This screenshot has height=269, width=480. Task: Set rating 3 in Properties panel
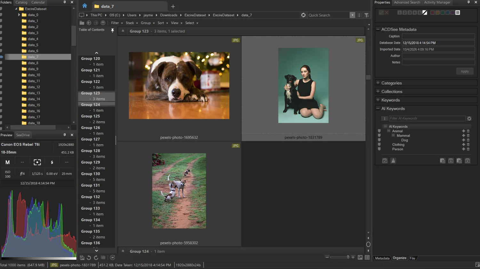[x=410, y=12]
